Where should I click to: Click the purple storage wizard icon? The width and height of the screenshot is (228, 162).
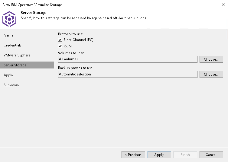point(9,19)
